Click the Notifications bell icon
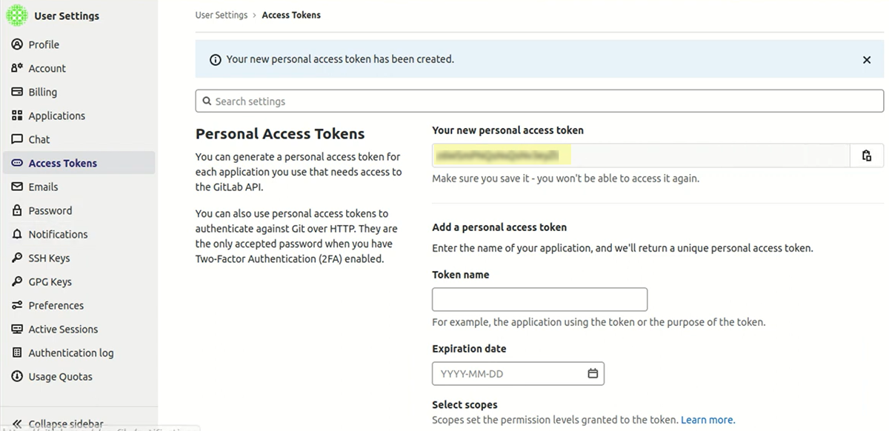Image resolution: width=889 pixels, height=431 pixels. (x=17, y=234)
